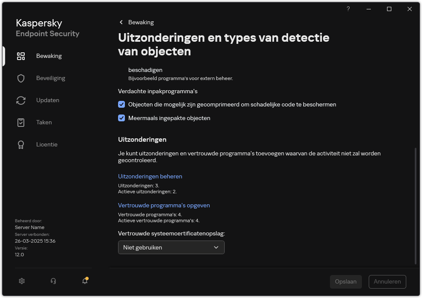Select the Bewaking grid icon in sidebar
Viewport: 422px width, 298px height.
point(21,56)
